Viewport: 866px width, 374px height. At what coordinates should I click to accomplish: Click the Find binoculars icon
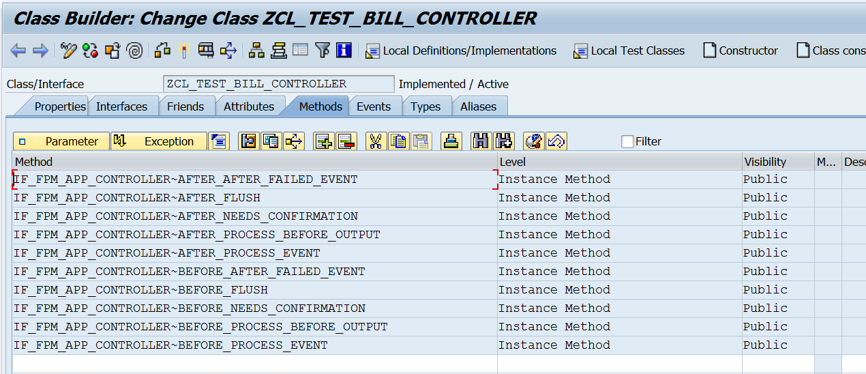click(481, 141)
